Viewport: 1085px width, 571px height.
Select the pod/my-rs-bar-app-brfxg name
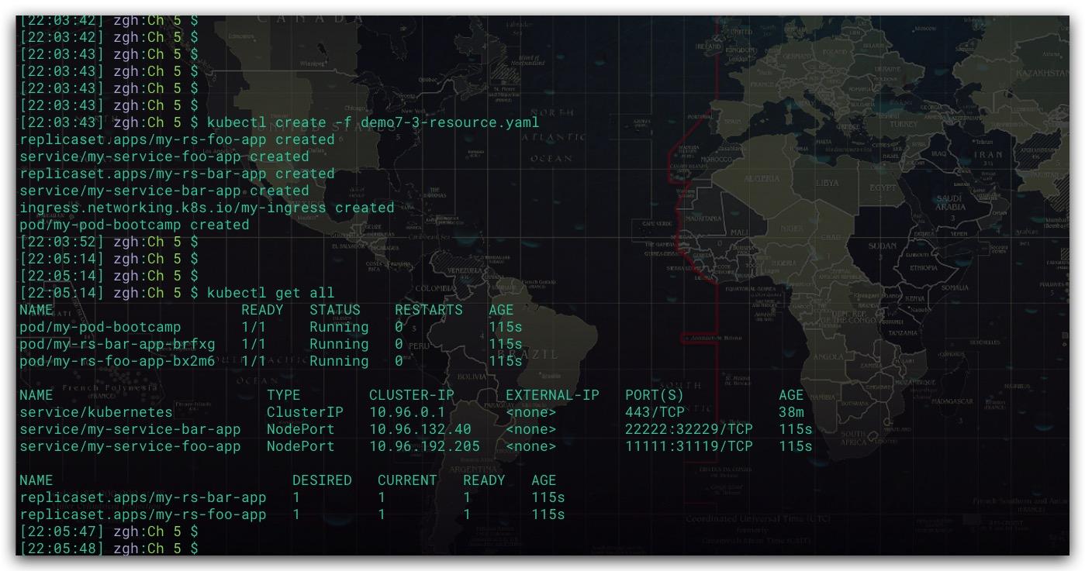pos(117,344)
